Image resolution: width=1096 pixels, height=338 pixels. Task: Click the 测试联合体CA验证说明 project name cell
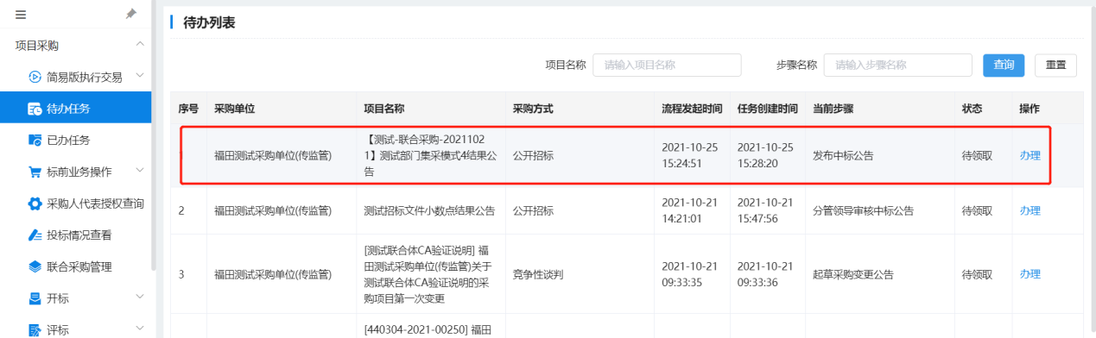click(x=430, y=274)
